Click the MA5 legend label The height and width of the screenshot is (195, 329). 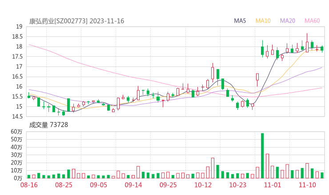point(240,21)
